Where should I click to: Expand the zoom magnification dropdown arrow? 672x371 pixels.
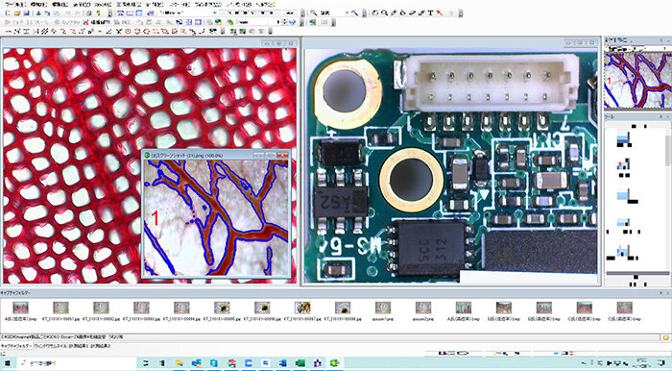[348, 12]
